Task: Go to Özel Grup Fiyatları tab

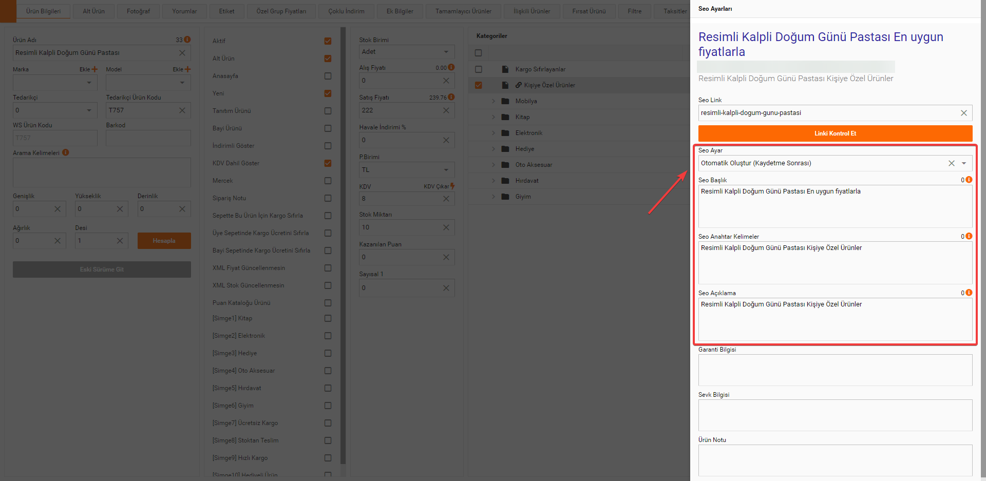Action: (281, 11)
